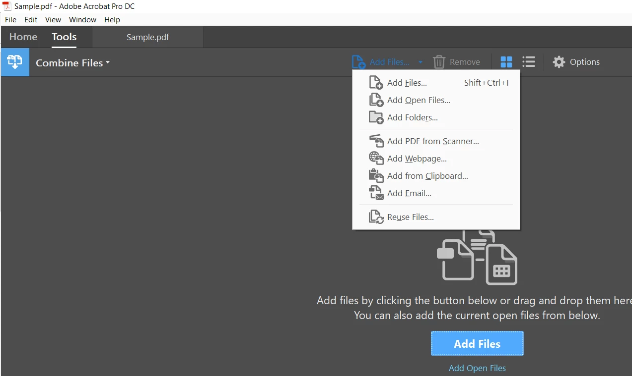Image resolution: width=632 pixels, height=376 pixels.
Task: Click the blue Add Files button
Action: 477,344
